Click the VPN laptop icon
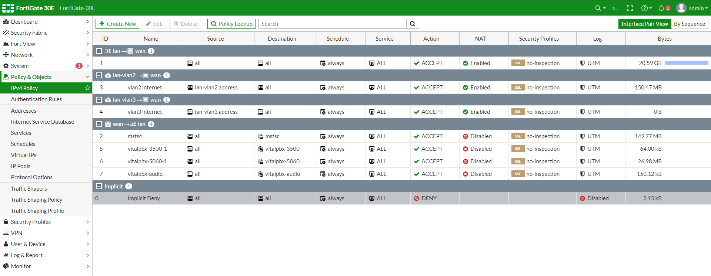Image resolution: width=711 pixels, height=276 pixels. 6,233
